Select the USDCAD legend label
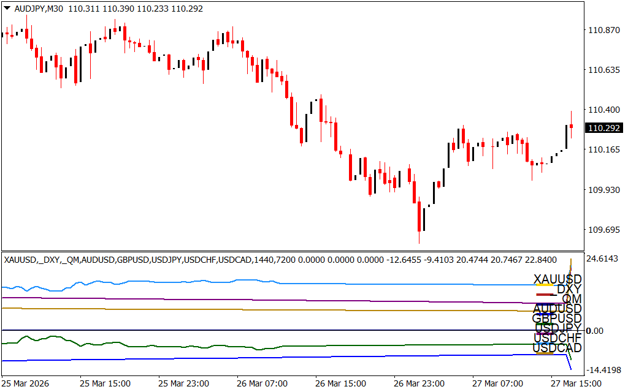The width and height of the screenshot is (628, 392). (x=557, y=348)
